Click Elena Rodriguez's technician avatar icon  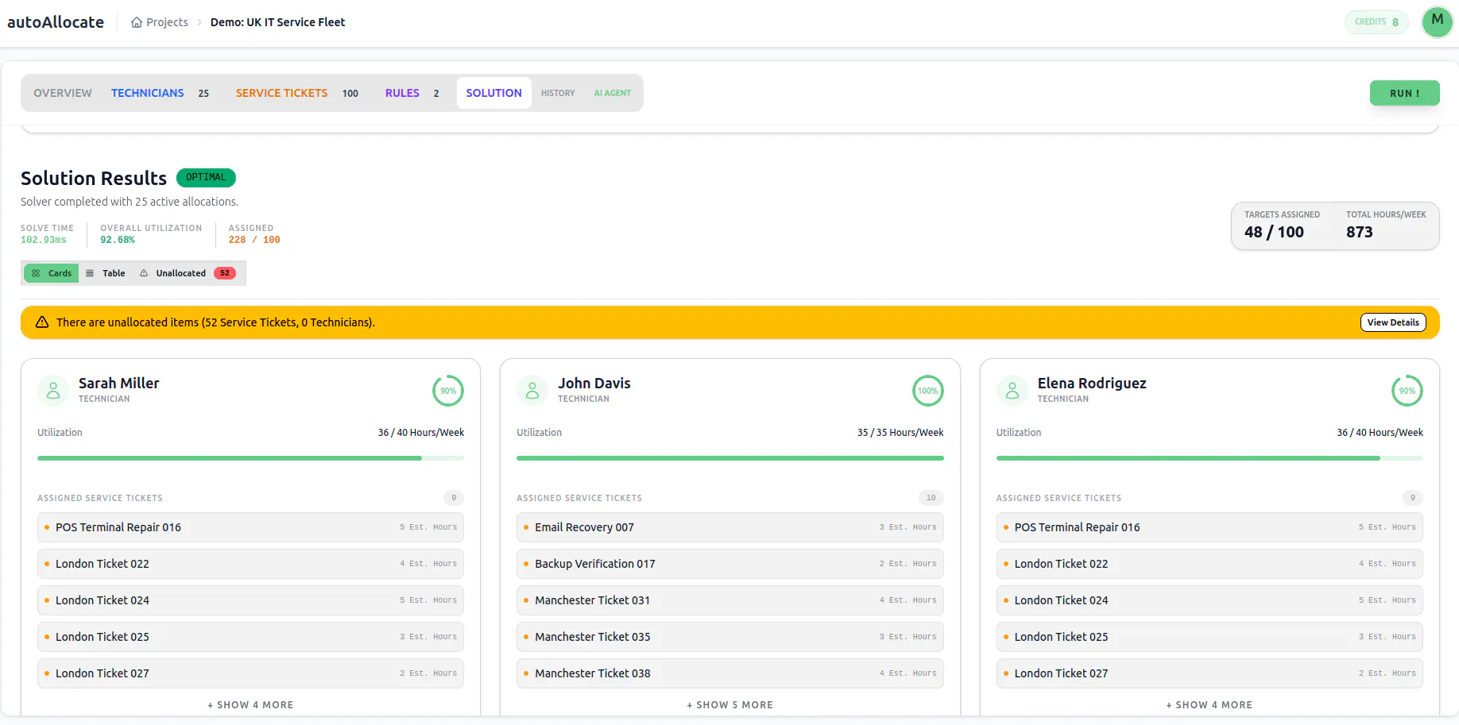click(1012, 391)
